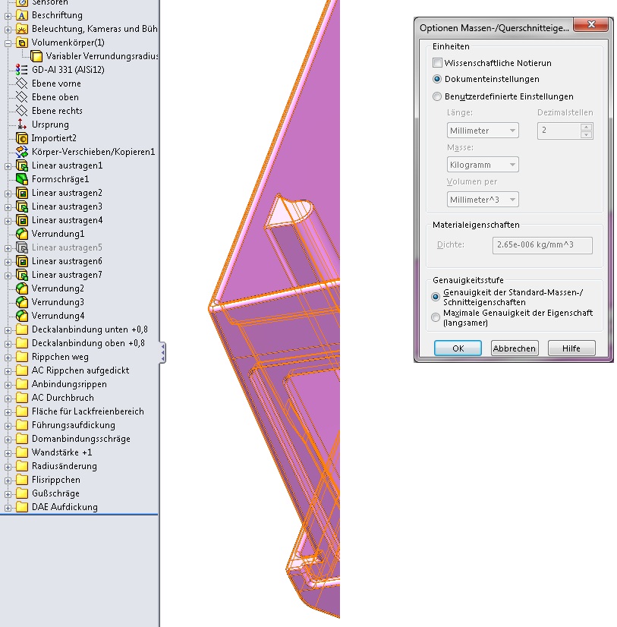Open the Länge Millimeter dropdown
This screenshot has height=627, width=617.
coord(483,131)
